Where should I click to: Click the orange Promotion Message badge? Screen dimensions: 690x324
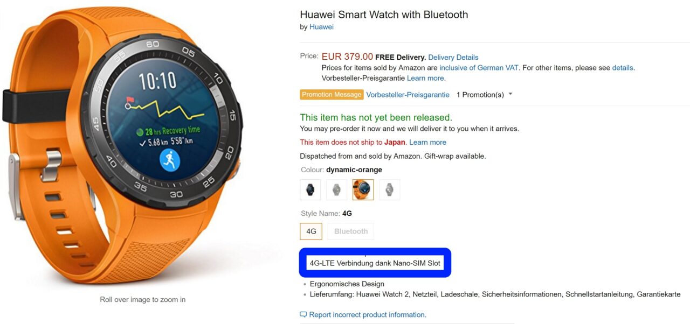click(x=332, y=95)
